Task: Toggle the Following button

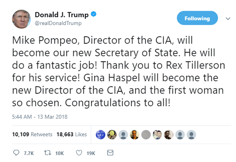Action: (x=197, y=18)
